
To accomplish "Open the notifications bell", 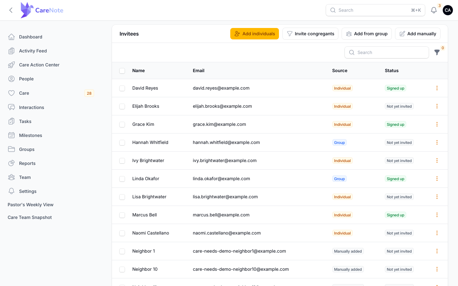I will pyautogui.click(x=434, y=10).
